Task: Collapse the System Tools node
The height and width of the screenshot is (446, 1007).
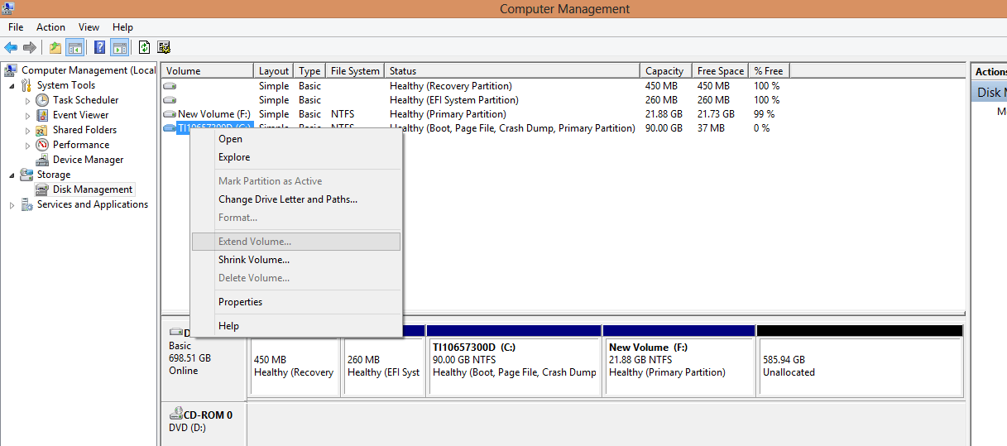Action: (12, 85)
